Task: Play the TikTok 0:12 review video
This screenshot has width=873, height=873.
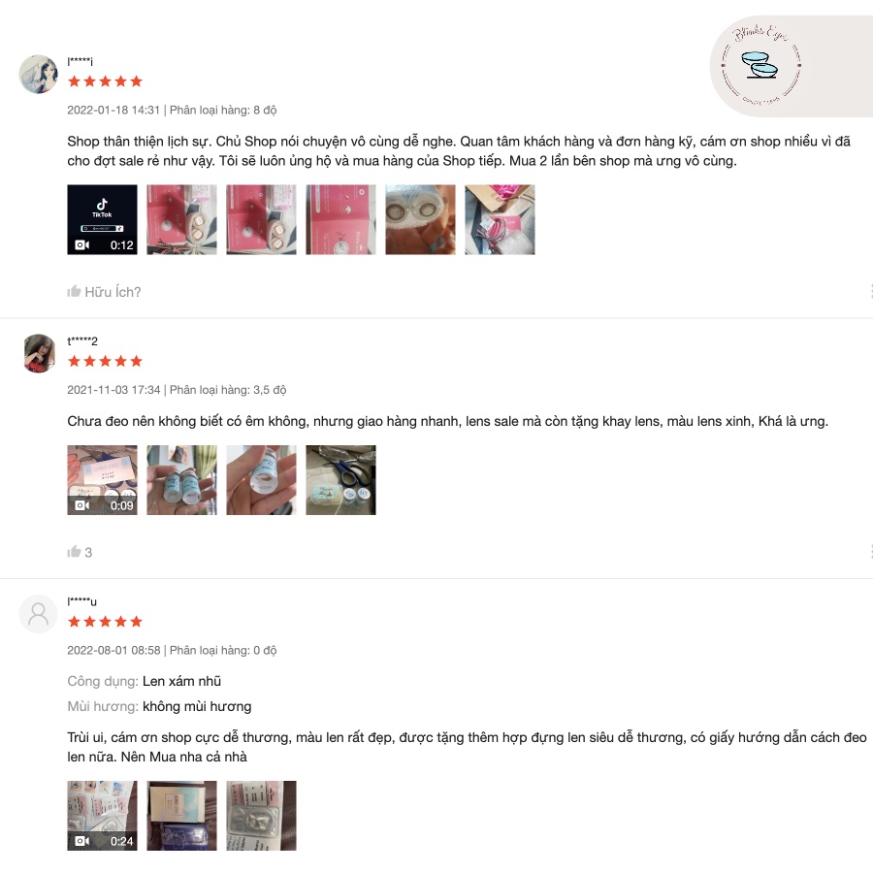Action: (x=103, y=220)
